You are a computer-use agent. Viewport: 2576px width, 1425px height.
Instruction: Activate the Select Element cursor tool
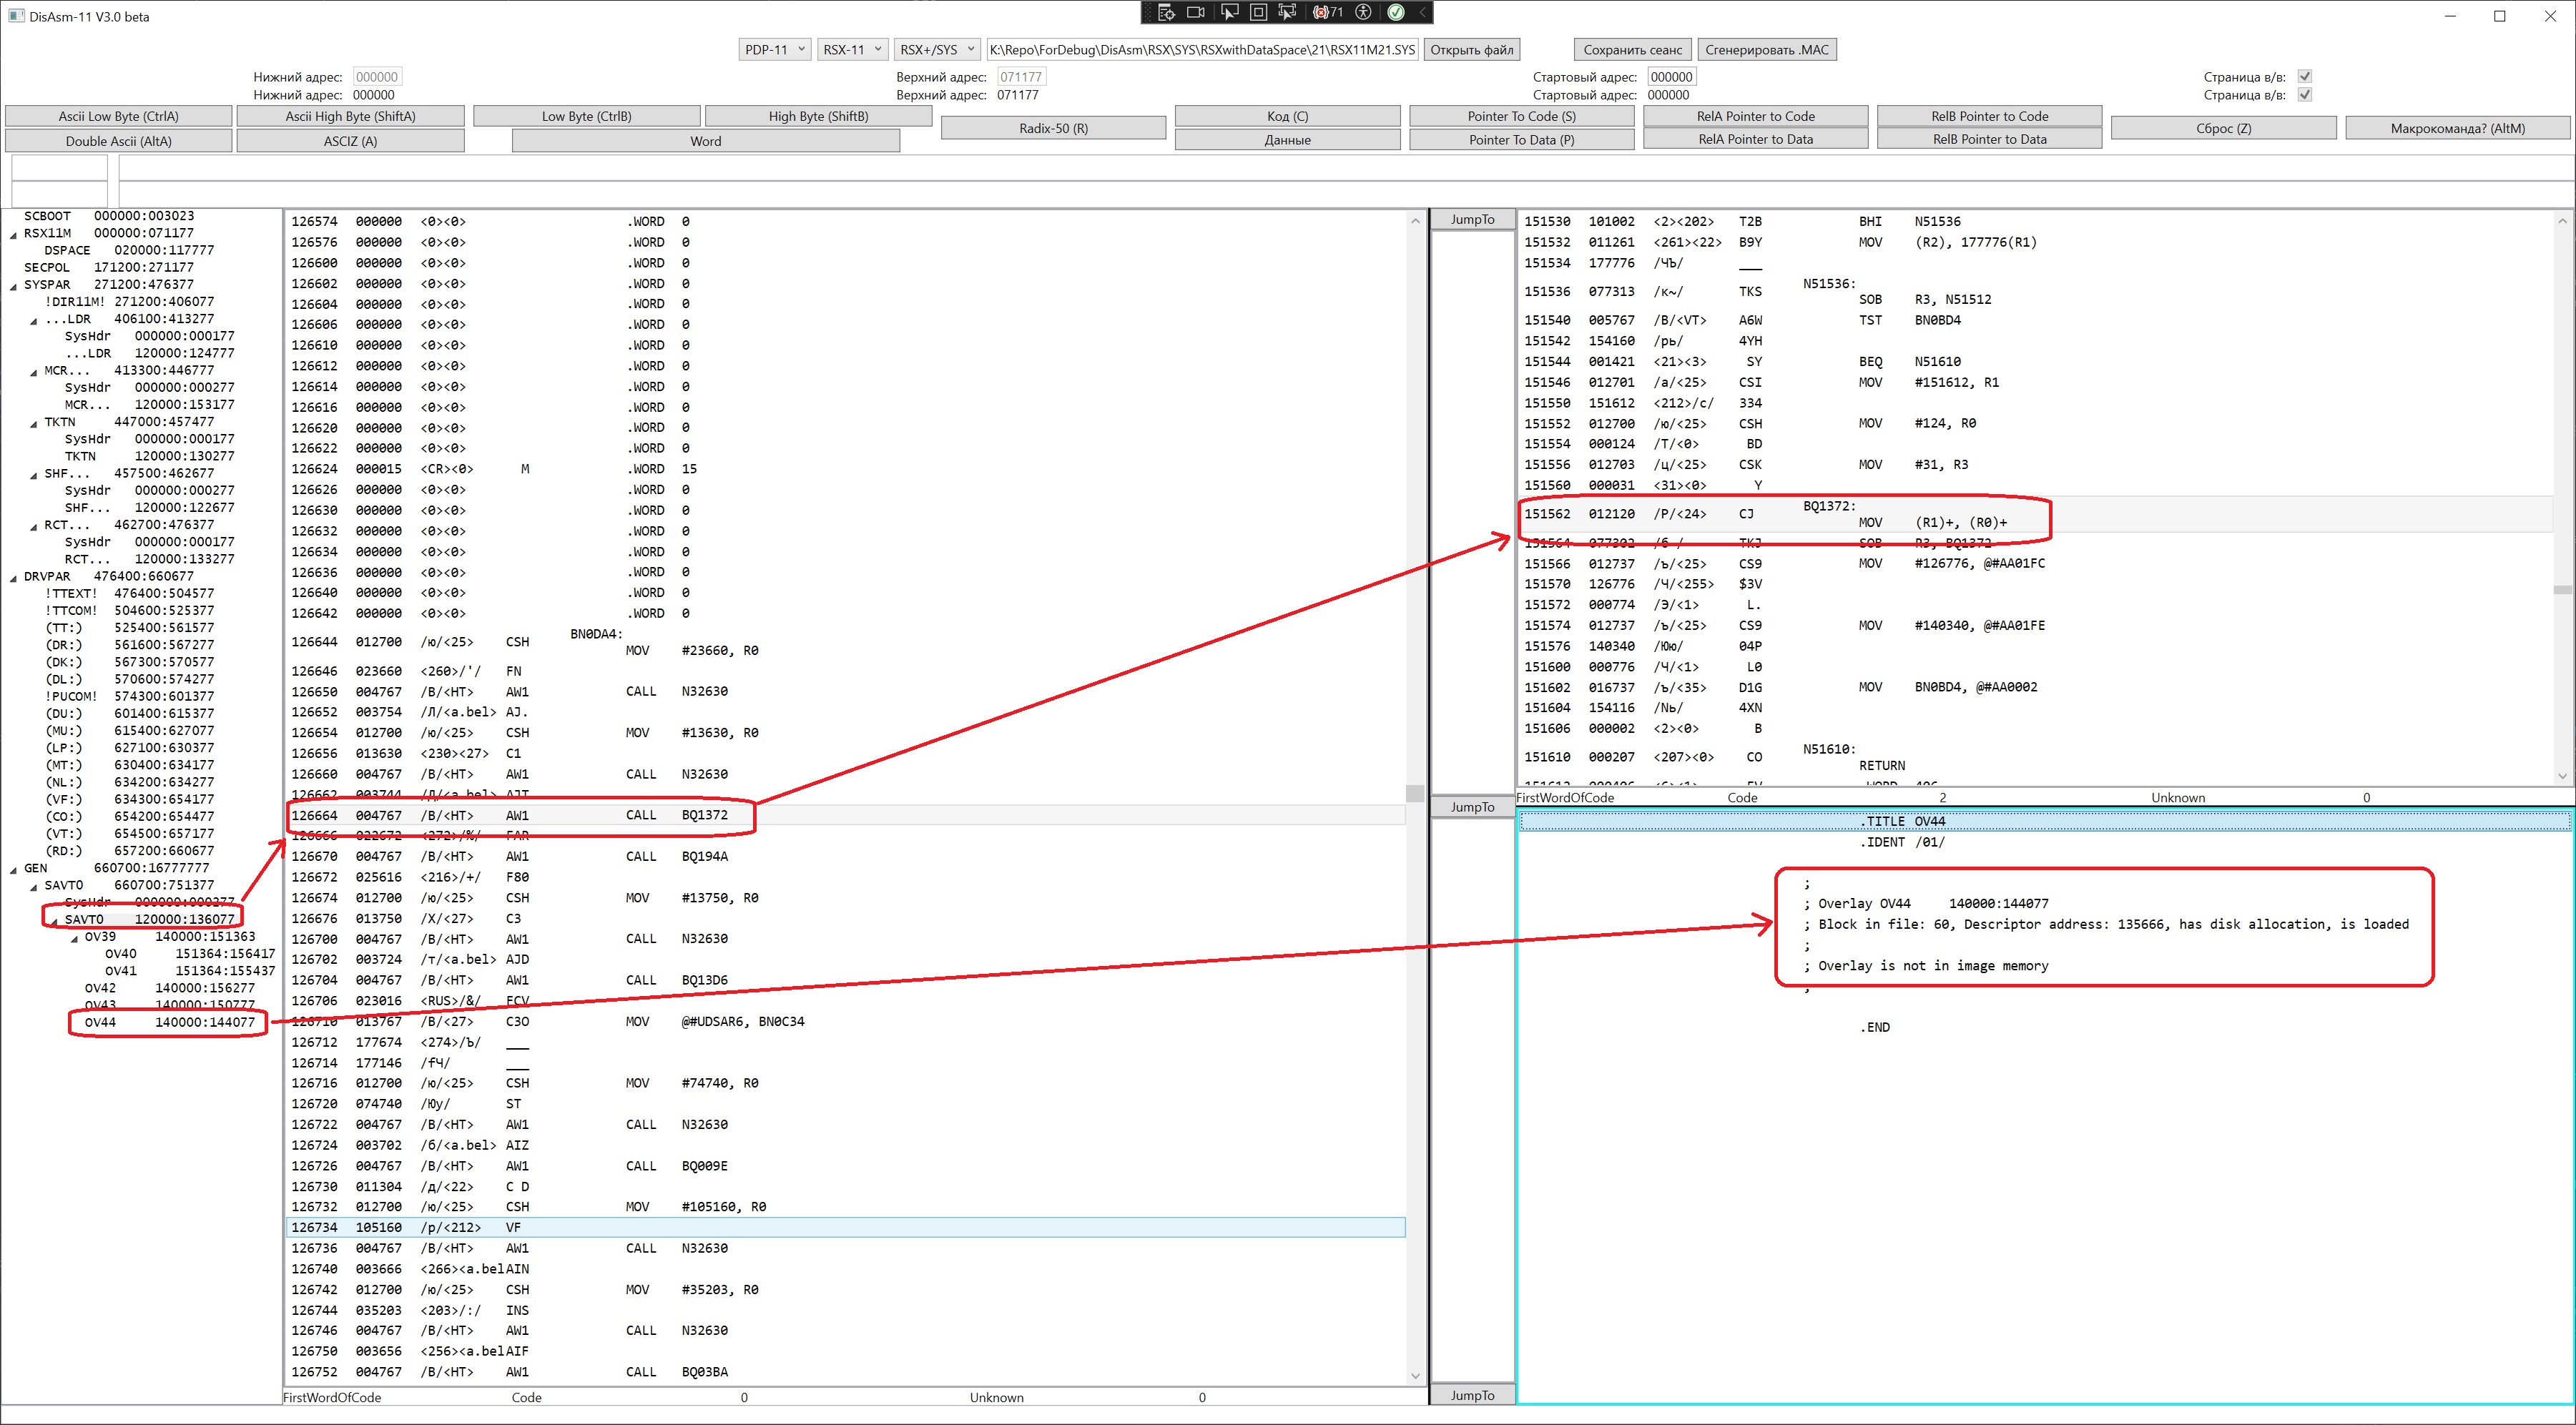[x=1229, y=12]
